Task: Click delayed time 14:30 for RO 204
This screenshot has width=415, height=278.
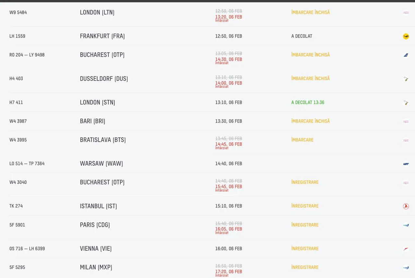Action: (x=229, y=60)
